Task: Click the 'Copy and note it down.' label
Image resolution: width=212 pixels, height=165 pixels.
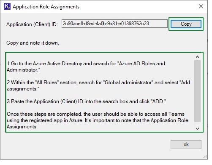Action: pos(33,43)
